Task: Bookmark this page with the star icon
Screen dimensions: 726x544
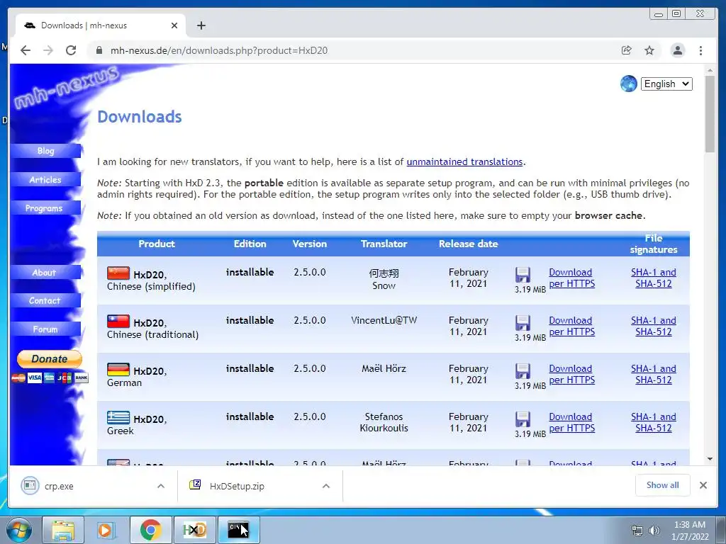Action: pyautogui.click(x=649, y=50)
